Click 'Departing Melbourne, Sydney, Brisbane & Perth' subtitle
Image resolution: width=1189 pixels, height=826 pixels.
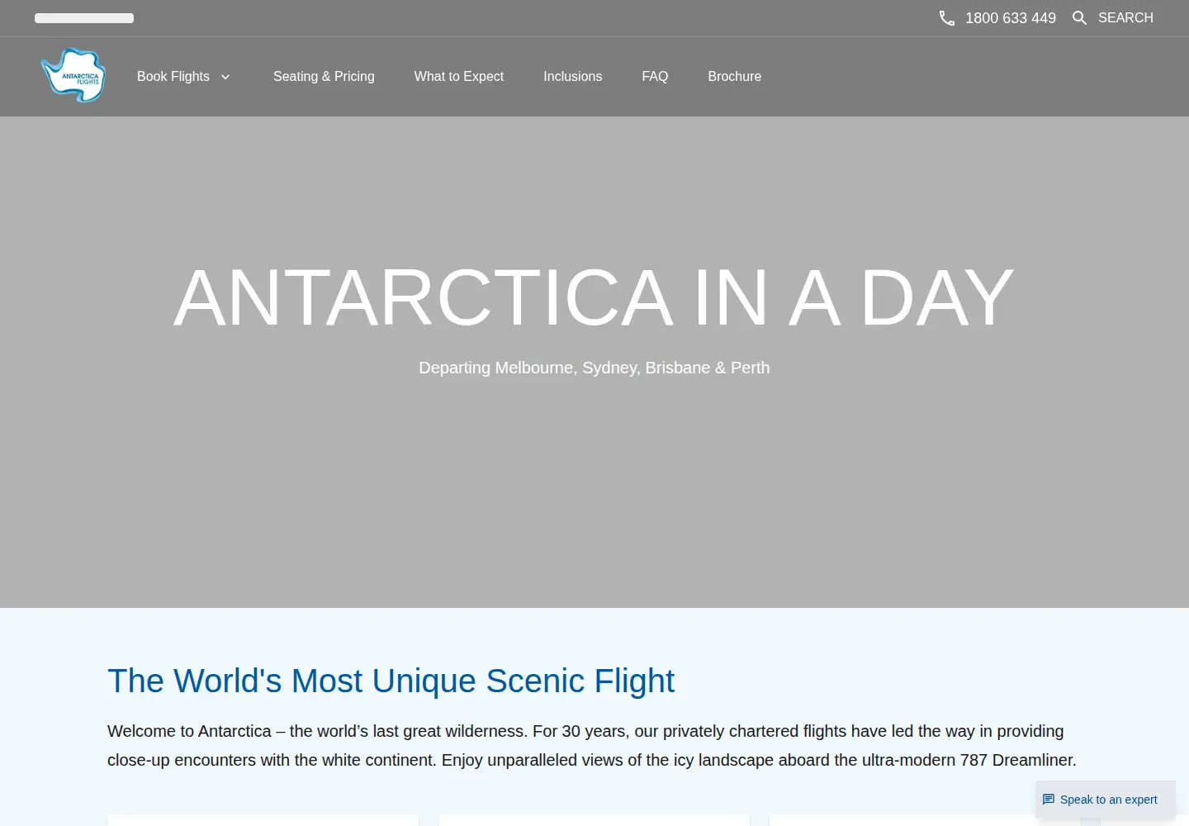click(x=594, y=368)
